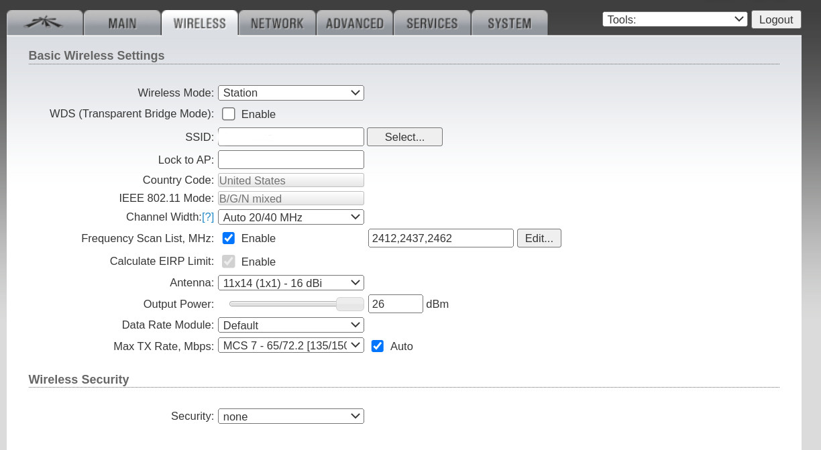Click the IEEE 802.11 Mode field
Viewport: 821px width, 450px height.
point(291,199)
